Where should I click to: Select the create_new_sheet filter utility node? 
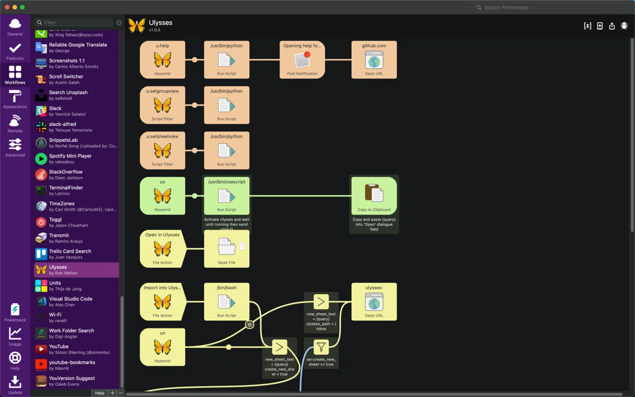(x=321, y=347)
